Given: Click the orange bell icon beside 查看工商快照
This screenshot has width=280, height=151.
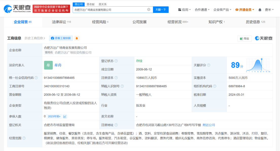Looking at the screenshot, I should [x=77, y=38].
